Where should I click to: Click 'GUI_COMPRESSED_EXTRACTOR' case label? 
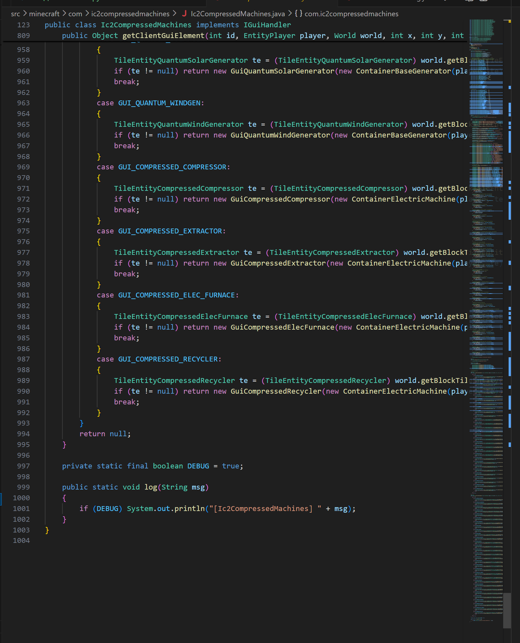point(170,231)
